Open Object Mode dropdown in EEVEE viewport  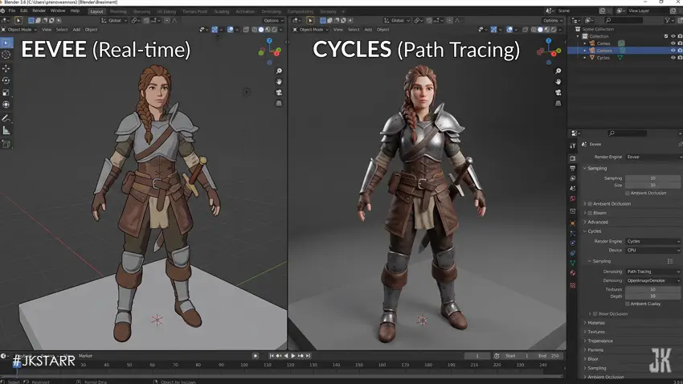19,30
